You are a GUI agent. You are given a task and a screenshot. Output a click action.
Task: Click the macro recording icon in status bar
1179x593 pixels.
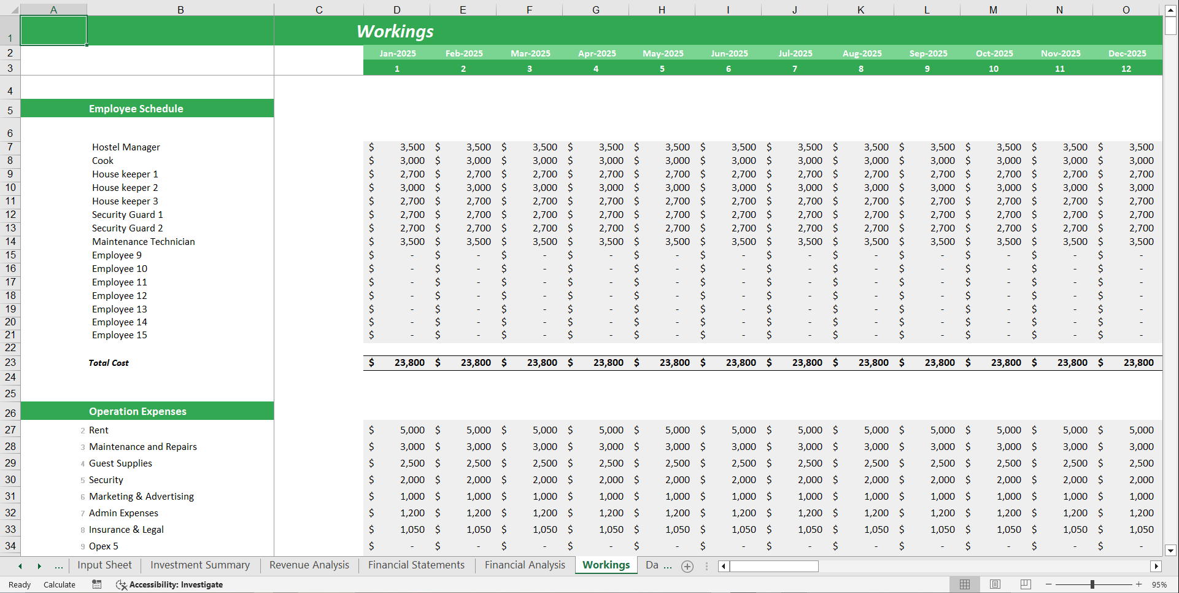click(x=96, y=584)
